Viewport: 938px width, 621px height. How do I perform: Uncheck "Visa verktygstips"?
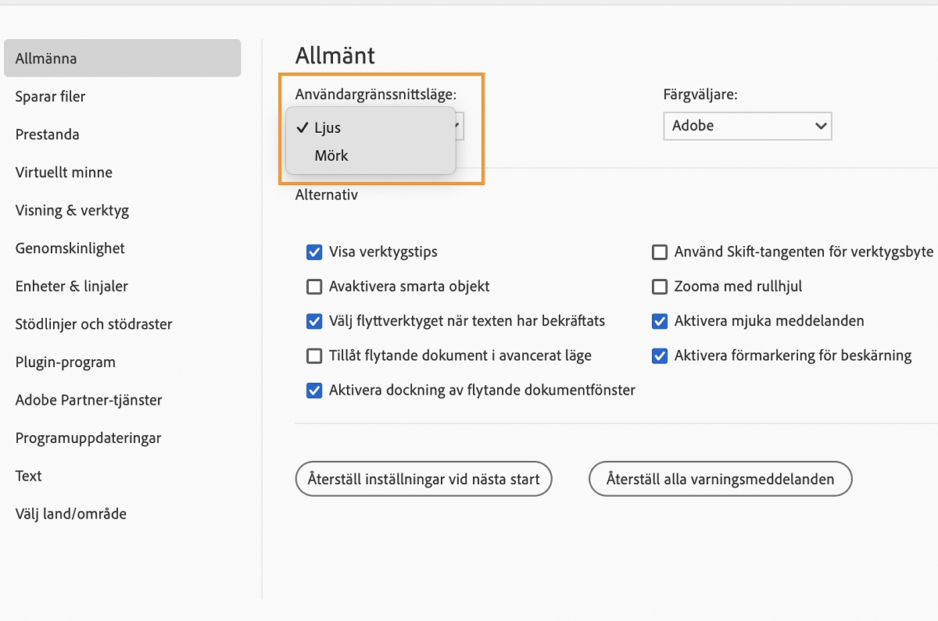coord(314,252)
